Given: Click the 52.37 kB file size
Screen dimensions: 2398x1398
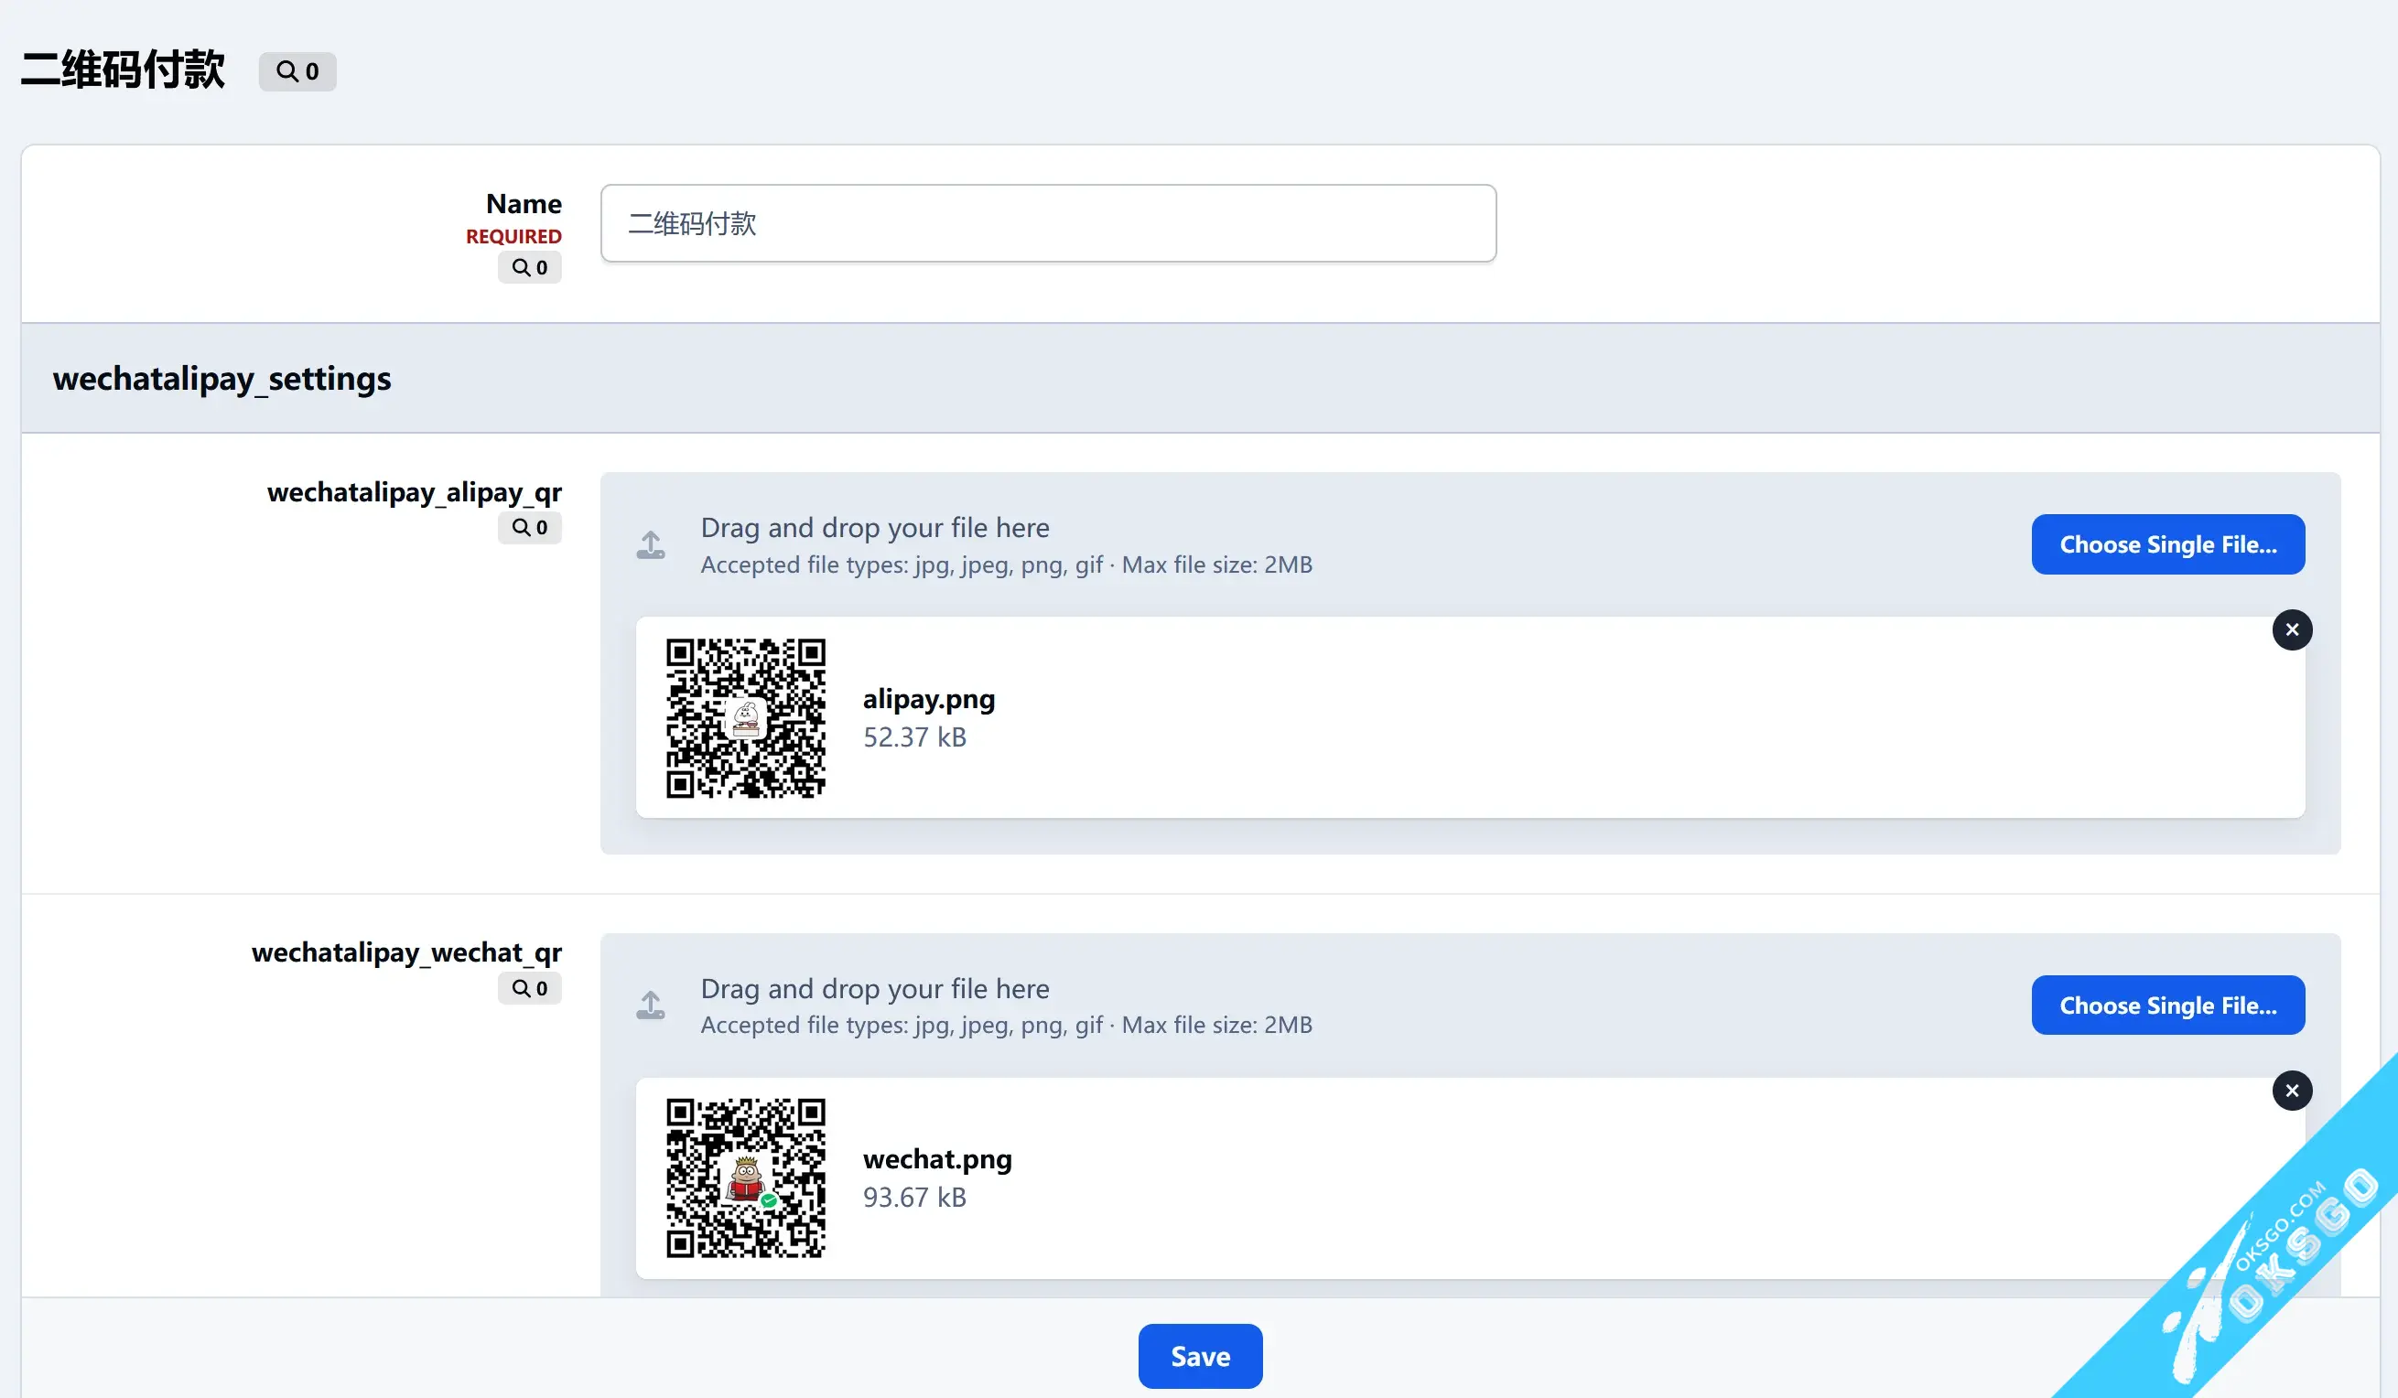Looking at the screenshot, I should [x=914, y=737].
